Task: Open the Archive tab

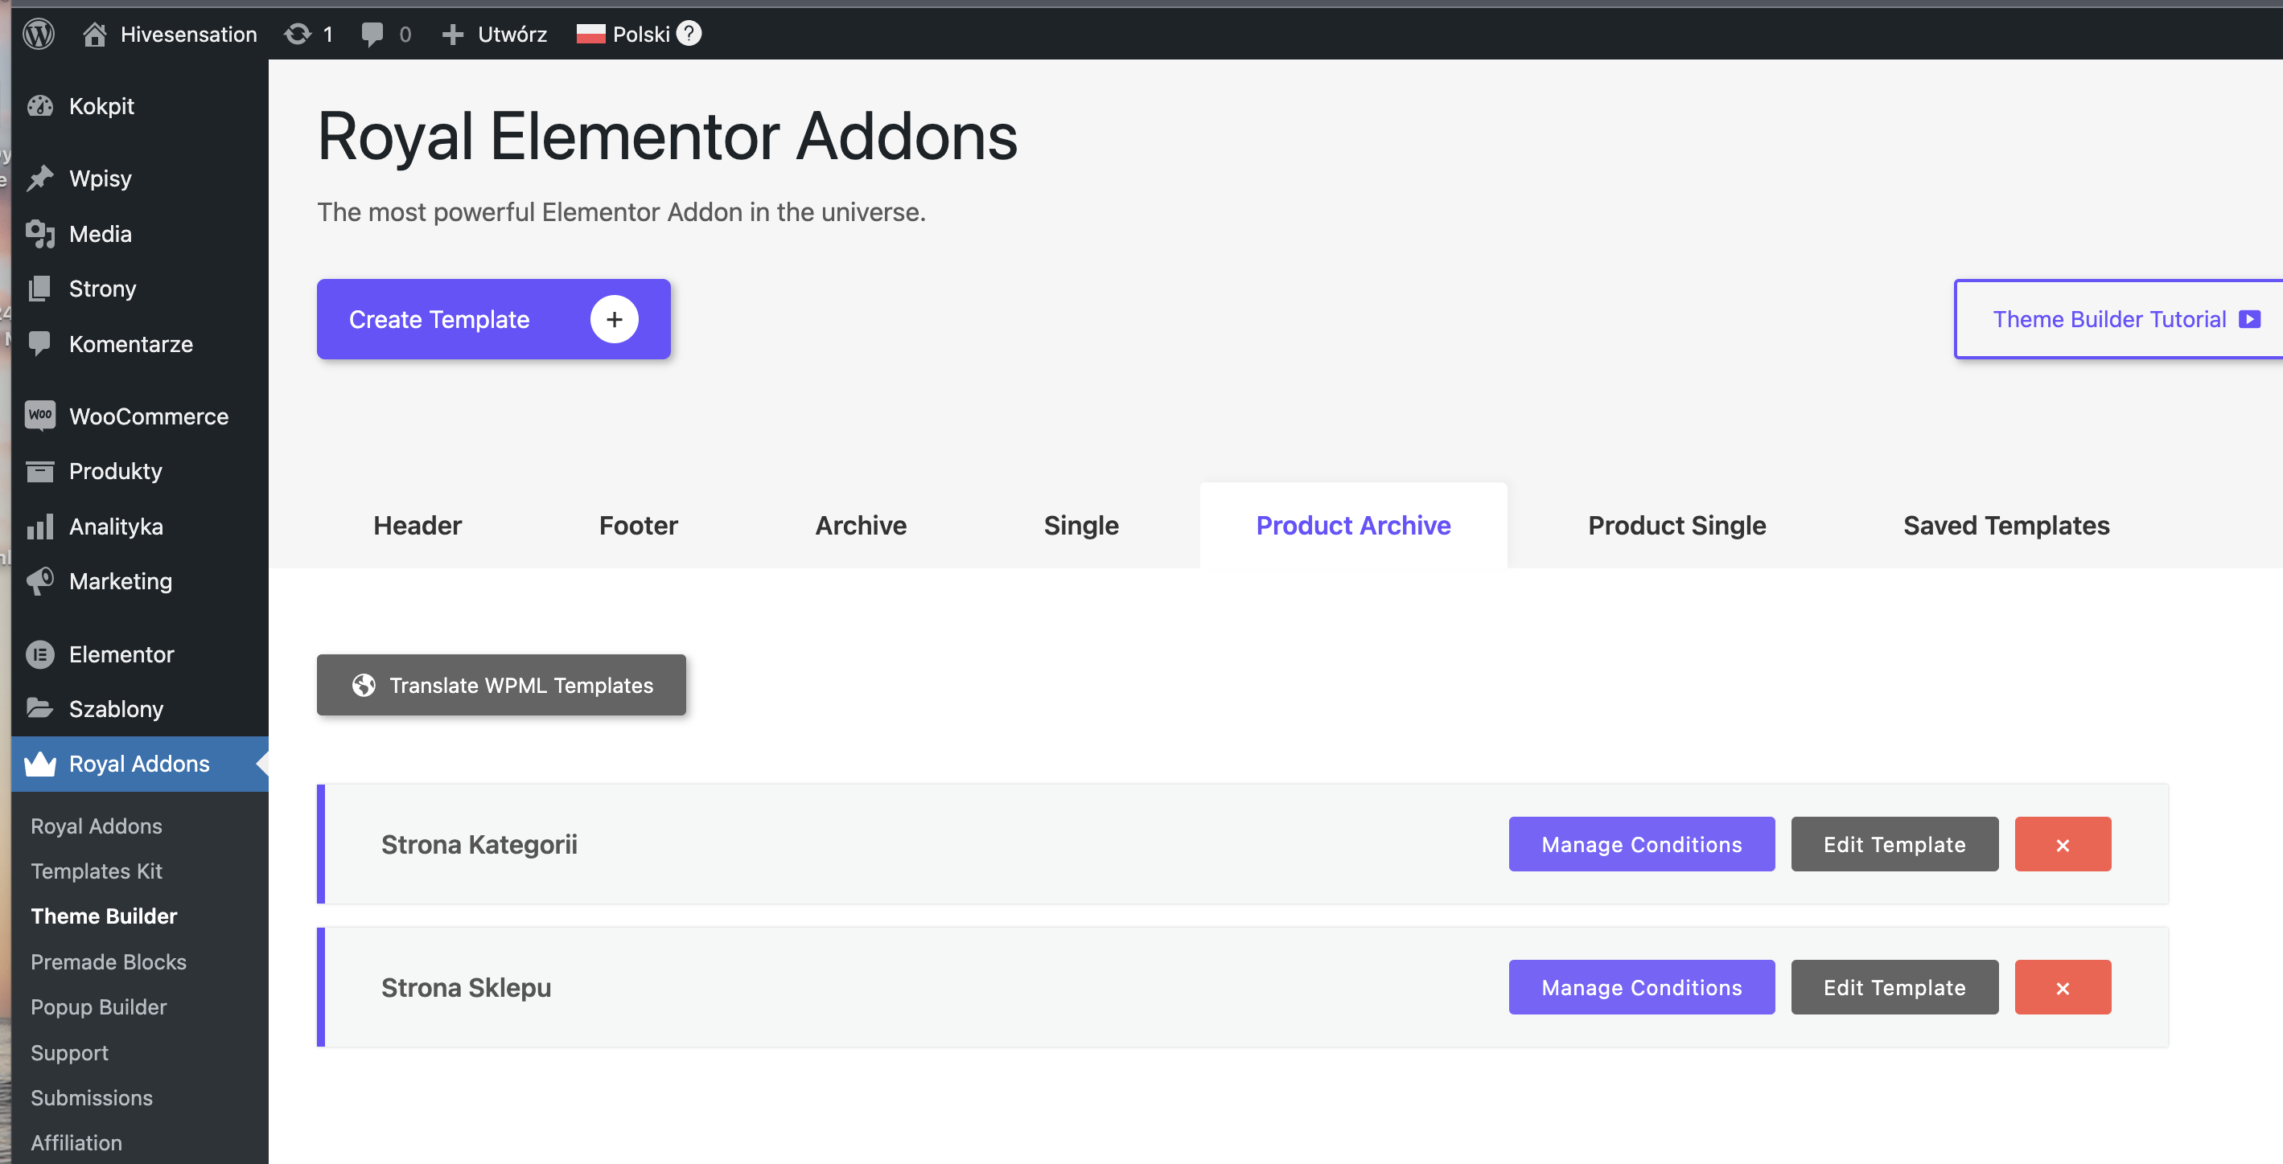Action: coord(861,527)
